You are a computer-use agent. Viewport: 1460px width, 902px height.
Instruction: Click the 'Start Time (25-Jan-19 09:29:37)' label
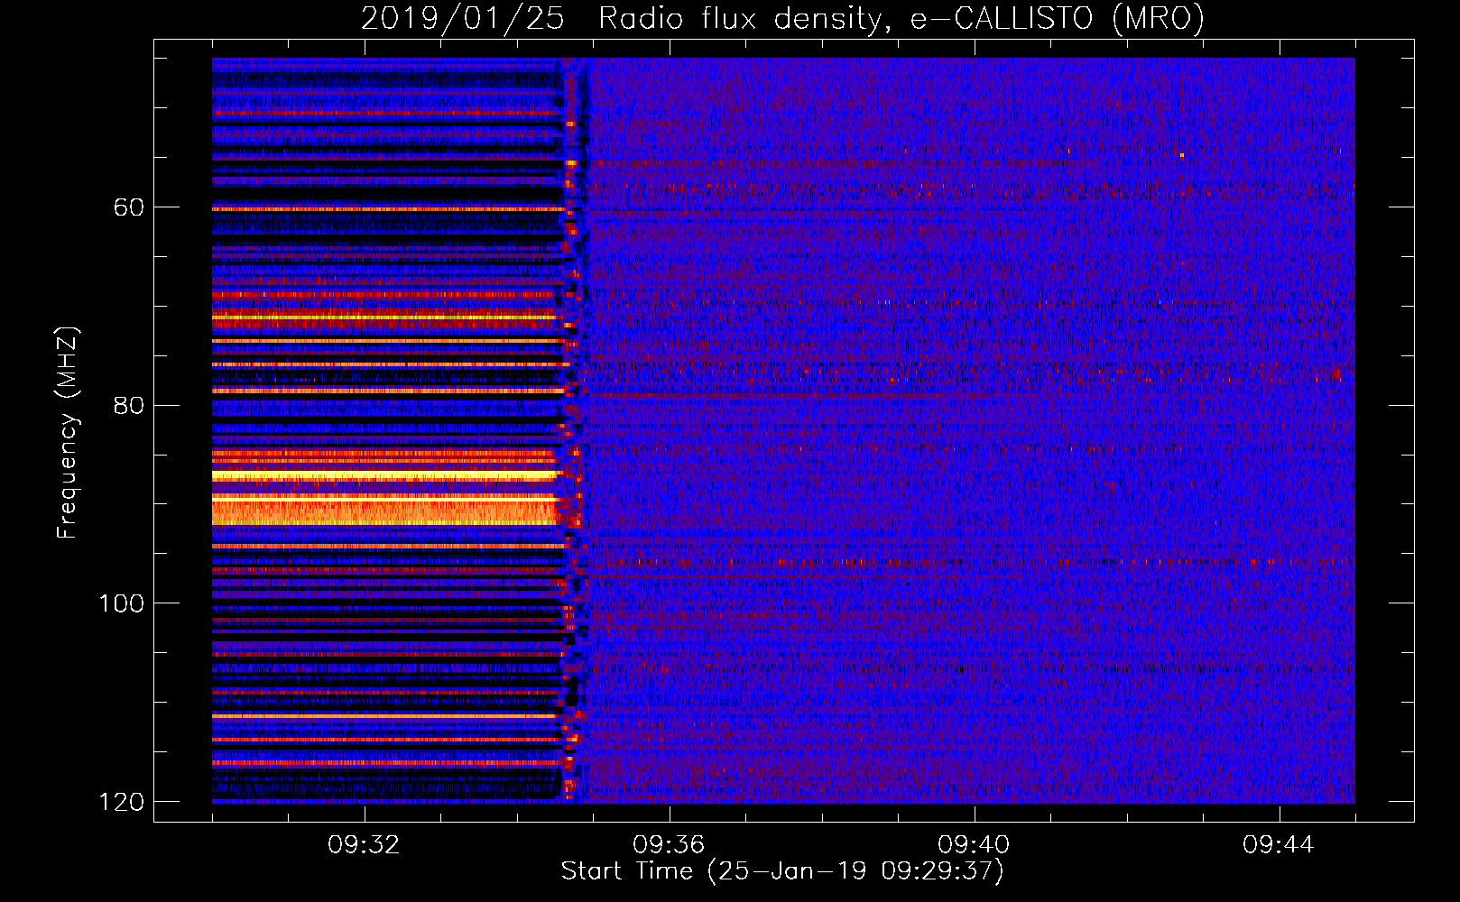pos(782,871)
